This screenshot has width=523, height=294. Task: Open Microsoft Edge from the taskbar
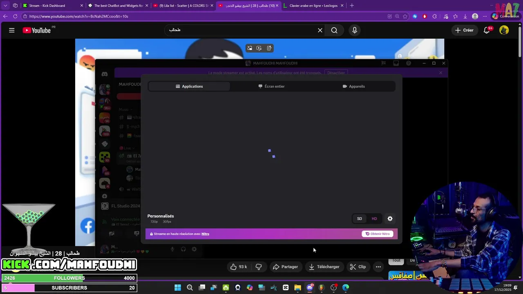coord(346,287)
